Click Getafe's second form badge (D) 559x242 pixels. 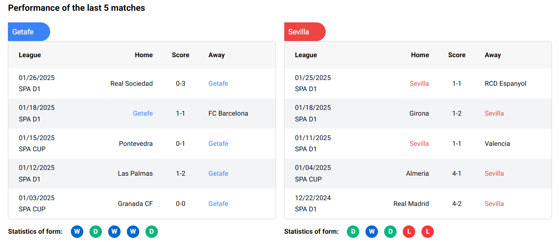coord(96,232)
